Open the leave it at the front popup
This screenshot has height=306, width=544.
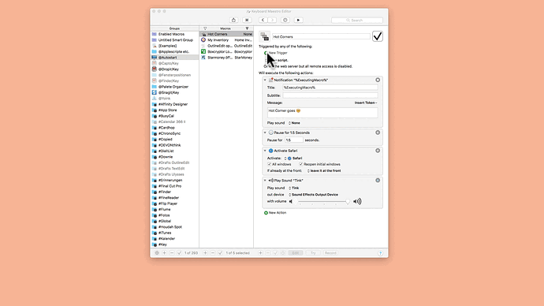[324, 170]
